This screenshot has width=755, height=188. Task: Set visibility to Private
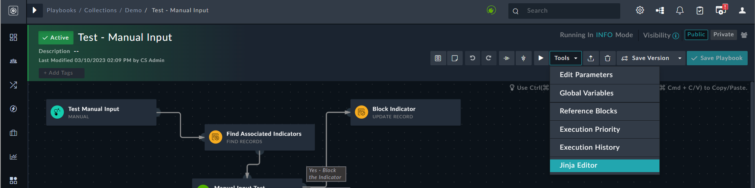pyautogui.click(x=723, y=35)
